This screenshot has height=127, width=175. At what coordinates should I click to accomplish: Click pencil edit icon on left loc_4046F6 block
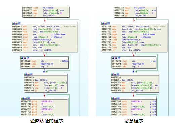28,74
